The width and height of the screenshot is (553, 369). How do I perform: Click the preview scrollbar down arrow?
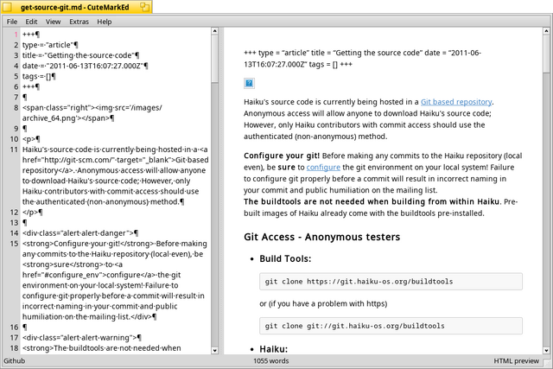pyautogui.click(x=546, y=351)
